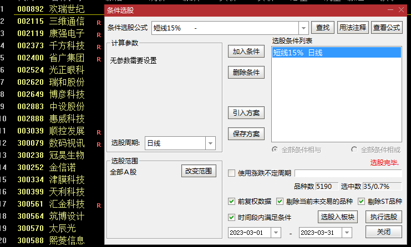Screen dimensions: 411x247
Task: Click the R marker beside 顺控发展
Action: pos(99,132)
